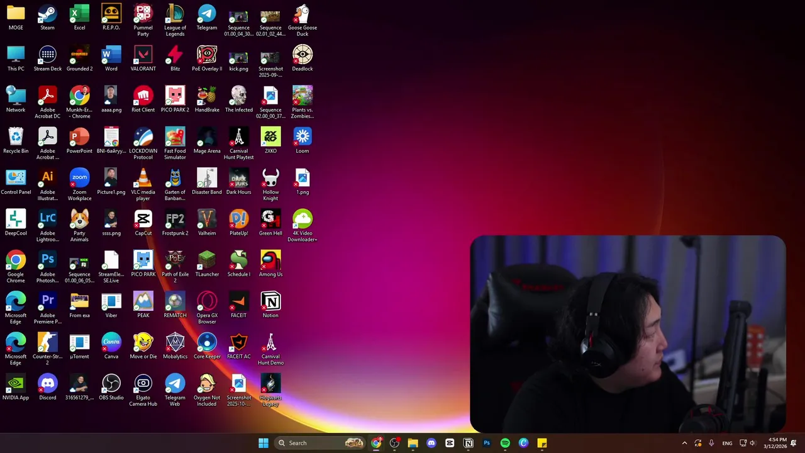
Task: Open the clock showing 4:54 PM
Action: pyautogui.click(x=775, y=443)
